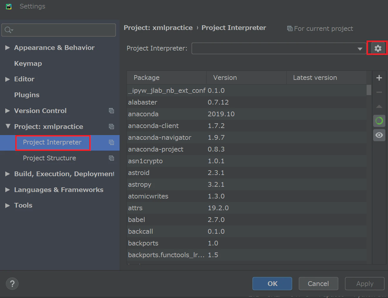Click the package list scrollbar thumb

point(369,90)
